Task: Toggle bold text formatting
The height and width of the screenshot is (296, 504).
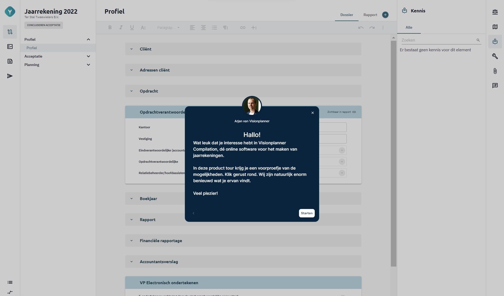Action: (x=110, y=28)
